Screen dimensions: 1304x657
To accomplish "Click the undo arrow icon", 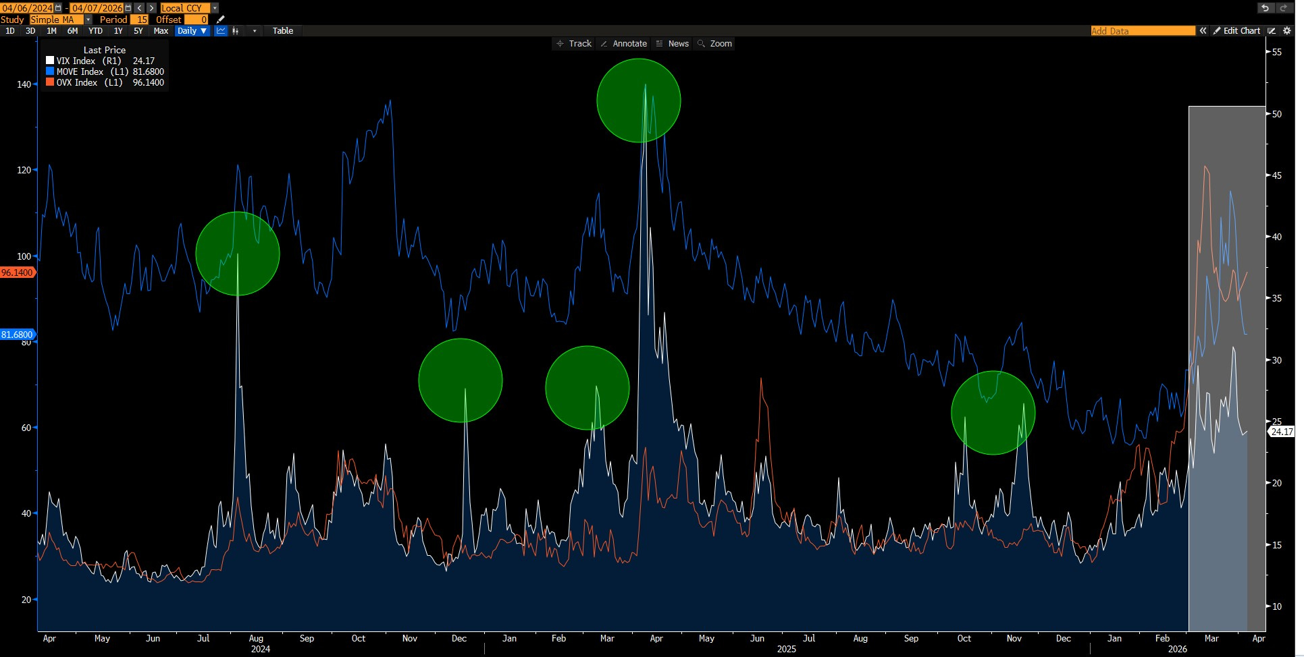I will [1265, 8].
